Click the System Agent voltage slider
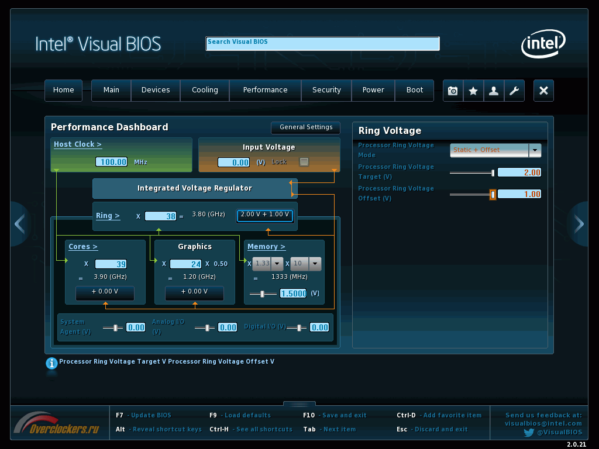Image resolution: width=599 pixels, height=449 pixels. click(x=113, y=327)
